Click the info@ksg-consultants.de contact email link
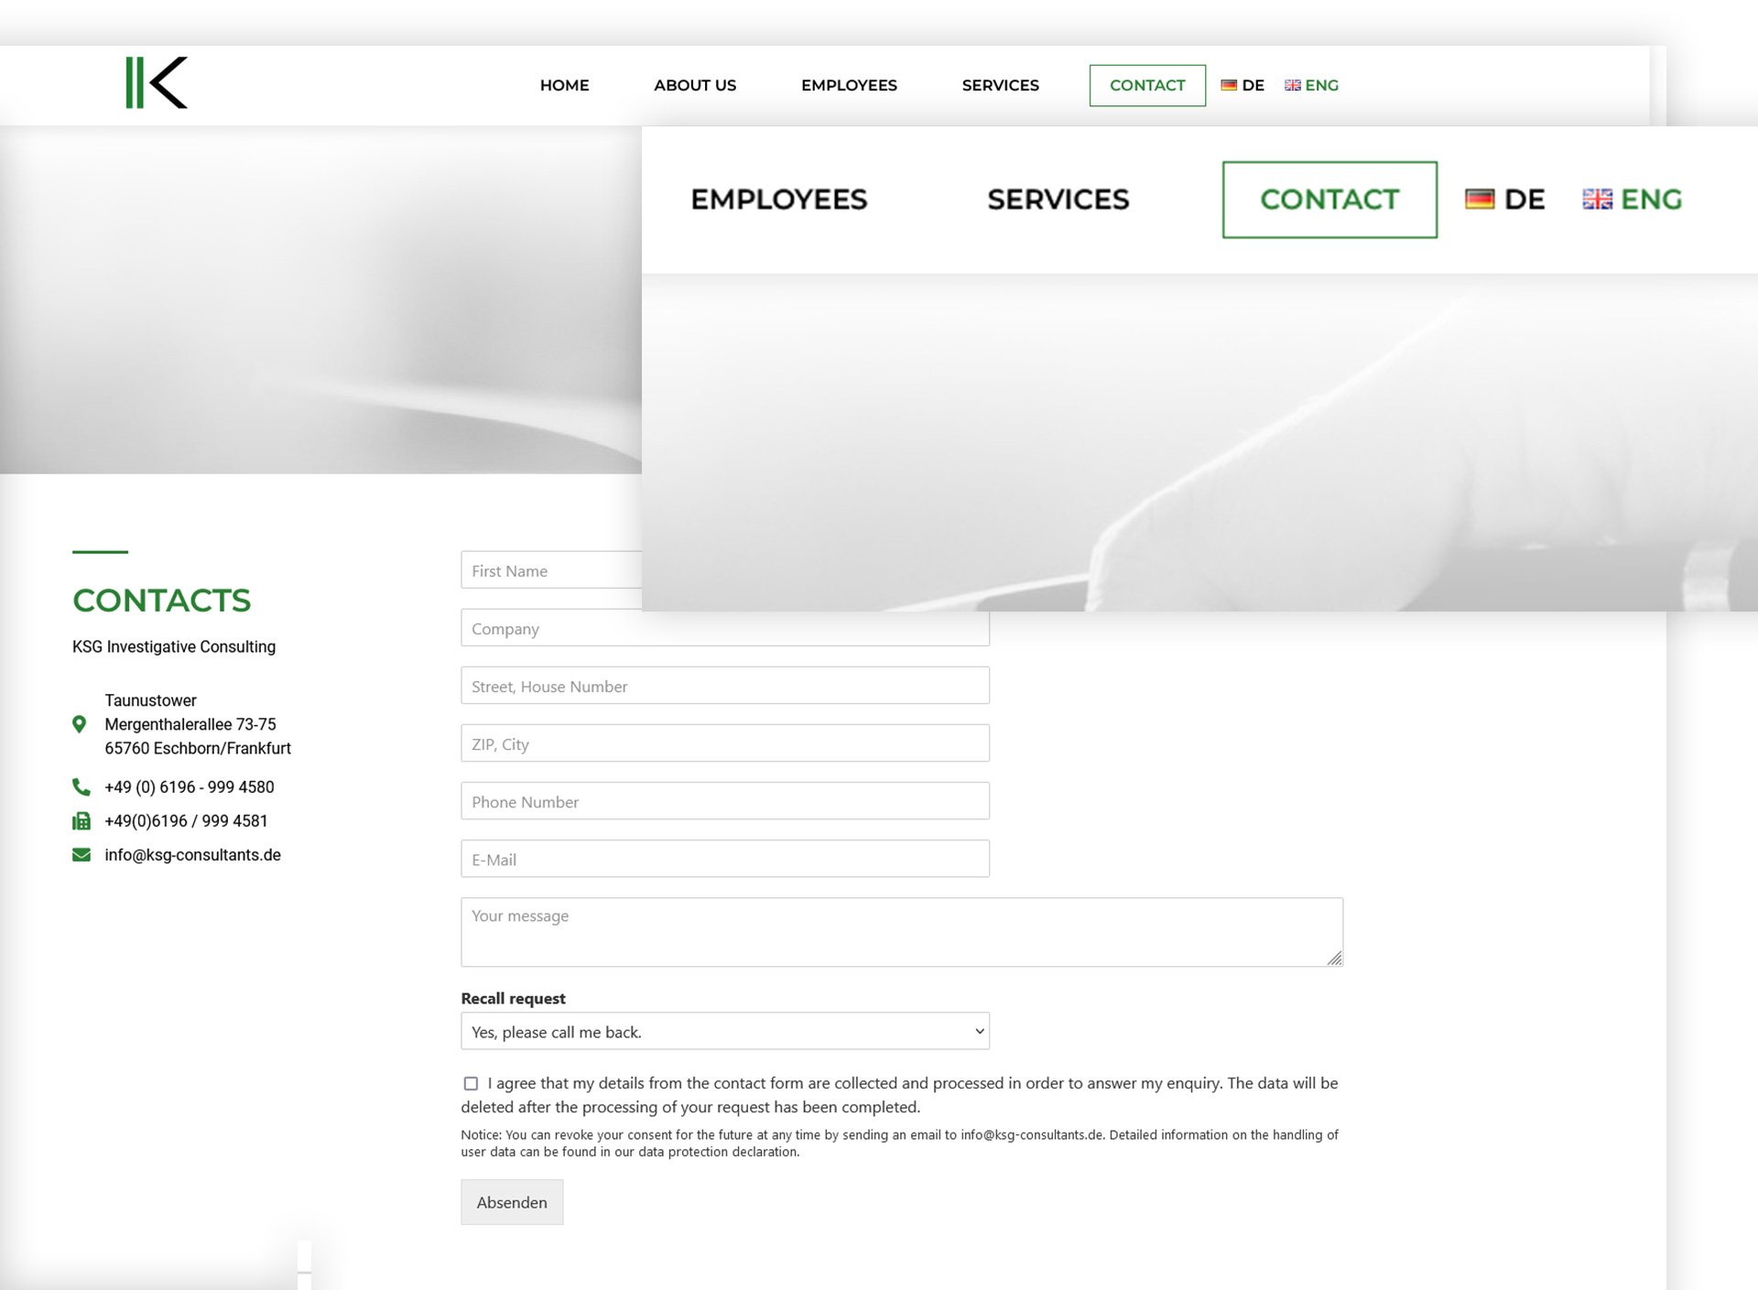 click(x=192, y=855)
